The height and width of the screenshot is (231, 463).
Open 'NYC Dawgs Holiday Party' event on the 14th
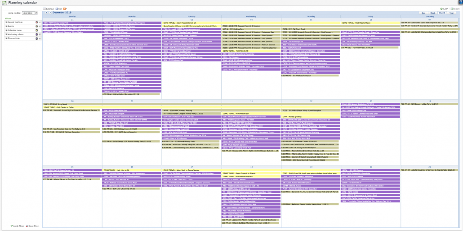point(429,104)
